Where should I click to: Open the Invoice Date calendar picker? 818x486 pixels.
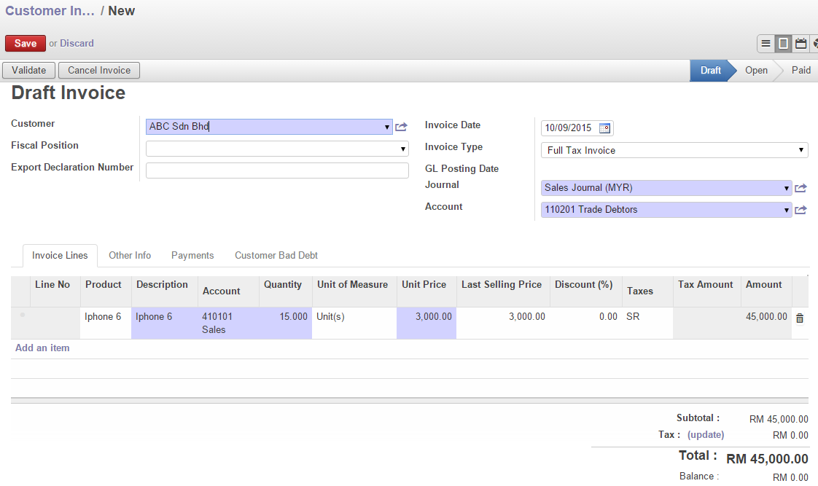click(604, 127)
